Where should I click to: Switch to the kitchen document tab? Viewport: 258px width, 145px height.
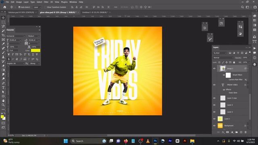point(21,12)
